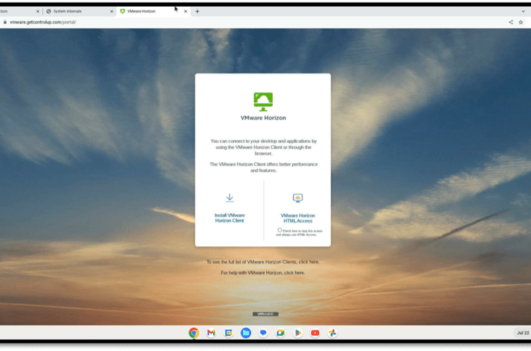Viewport: 531px width, 351px height.
Task: Close the System Internals tab
Action: pyautogui.click(x=112, y=11)
